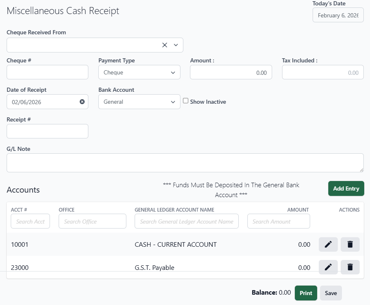Image resolution: width=370 pixels, height=305 pixels.
Task: Focus the Search Amount filter box
Action: click(279, 221)
